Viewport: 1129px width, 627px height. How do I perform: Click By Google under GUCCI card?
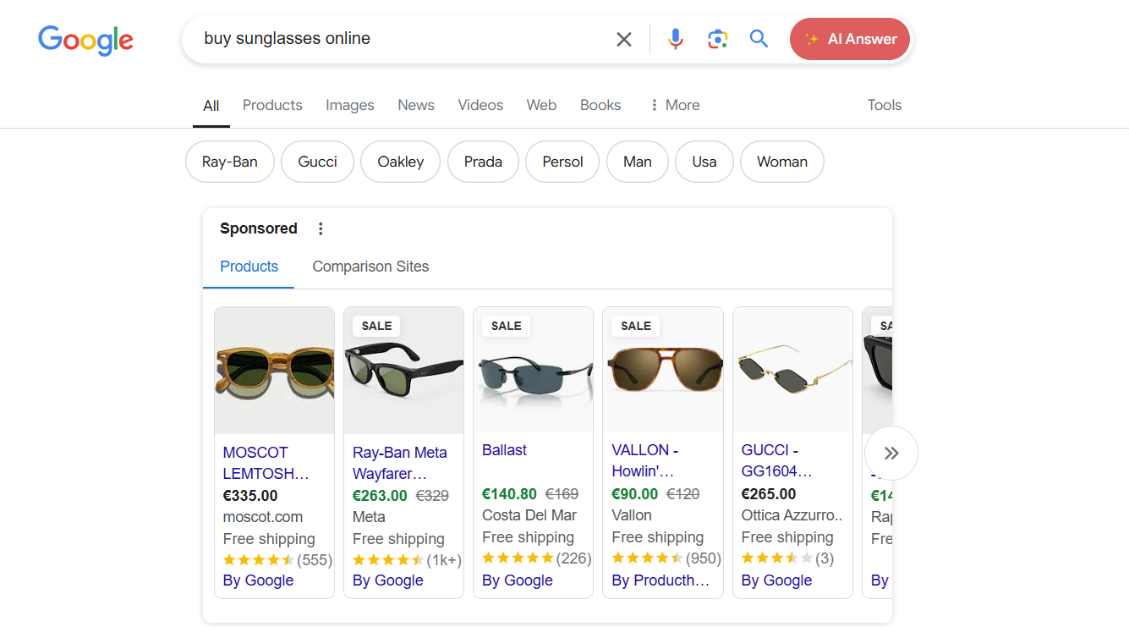pyautogui.click(x=776, y=580)
